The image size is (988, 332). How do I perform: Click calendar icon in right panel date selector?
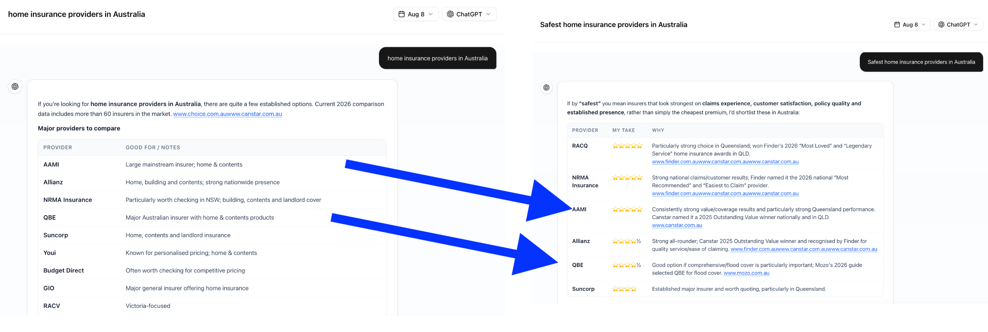pyautogui.click(x=897, y=24)
